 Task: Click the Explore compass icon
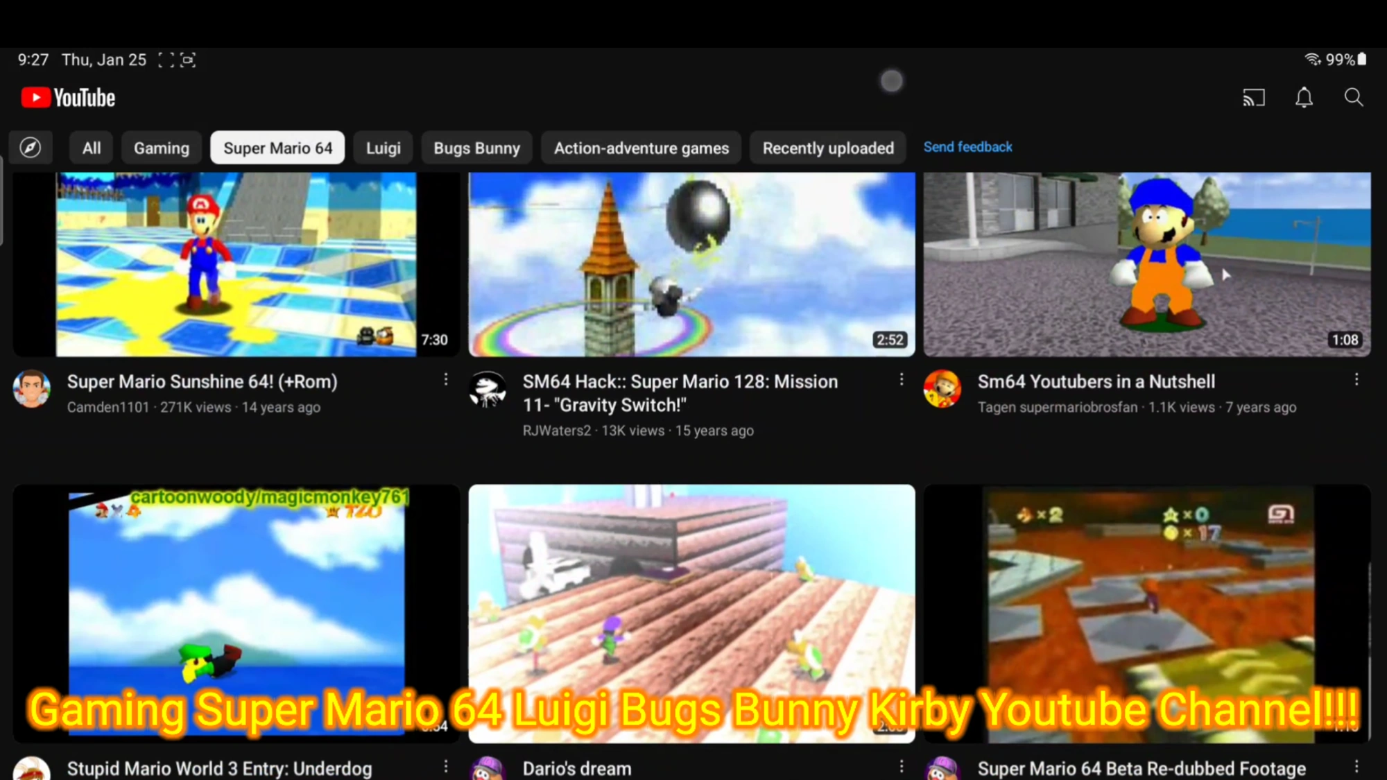tap(31, 147)
